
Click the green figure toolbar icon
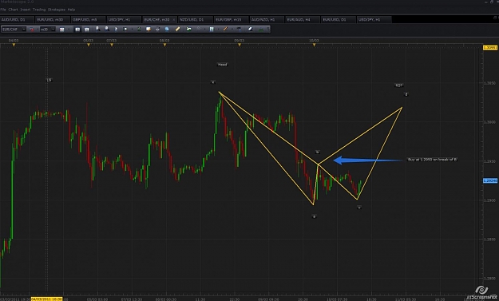click(x=139, y=30)
